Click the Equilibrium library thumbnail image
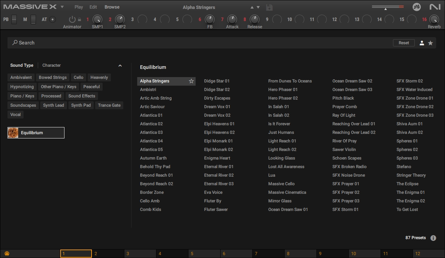Viewport: 445px width, 258px height. (13, 133)
